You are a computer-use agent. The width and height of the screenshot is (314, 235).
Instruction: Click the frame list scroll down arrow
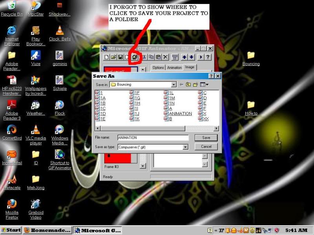142,166
